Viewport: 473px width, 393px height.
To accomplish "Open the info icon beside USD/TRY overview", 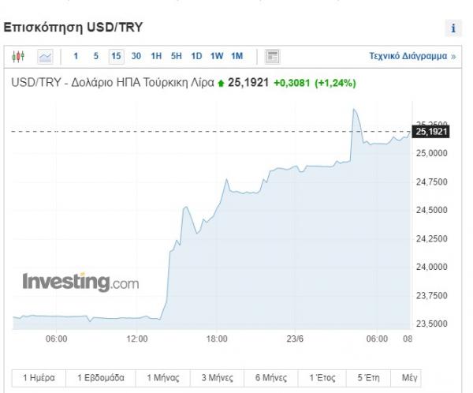I will [x=453, y=28].
